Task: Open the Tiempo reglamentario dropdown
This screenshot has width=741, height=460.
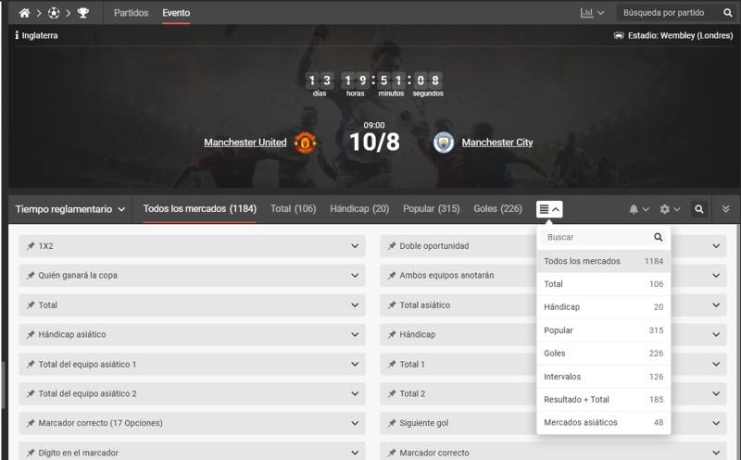Action: coord(70,209)
